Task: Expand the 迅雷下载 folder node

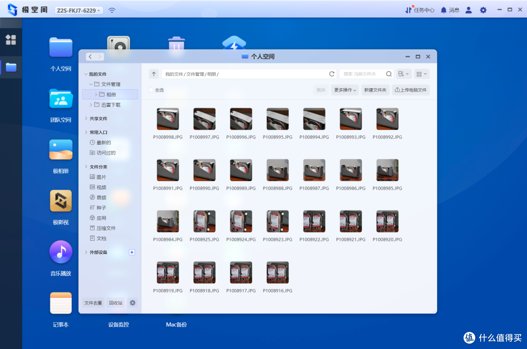Action: [x=91, y=105]
